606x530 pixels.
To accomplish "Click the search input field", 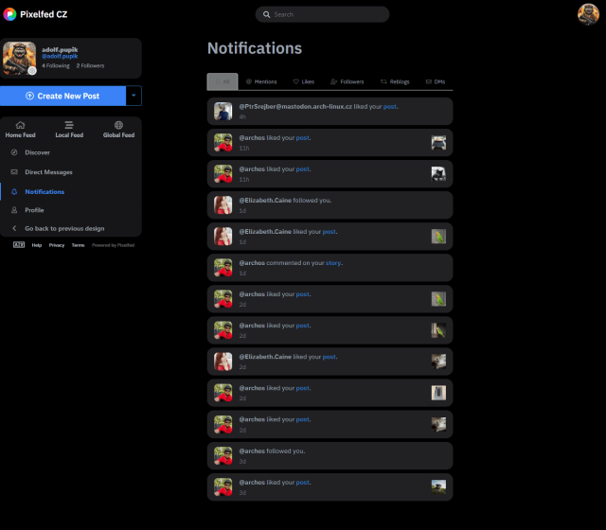I will click(322, 14).
